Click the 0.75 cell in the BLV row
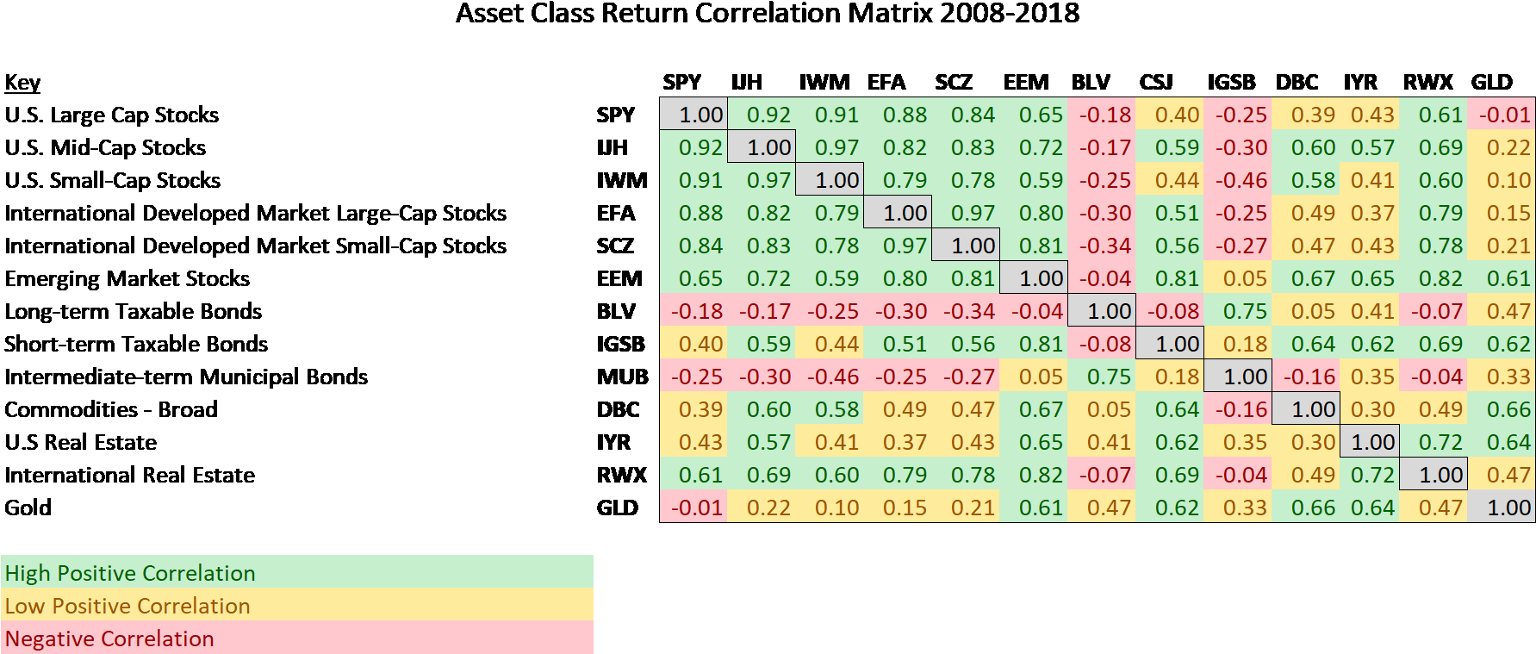Screen dimensions: 1536x654 tap(1238, 311)
